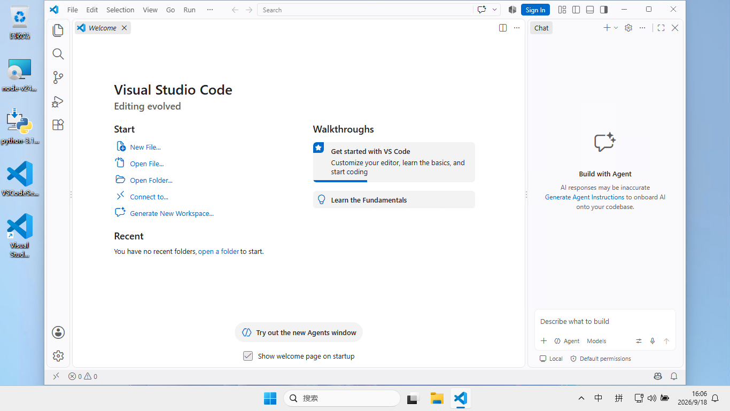Click Open File link
The height and width of the screenshot is (411, 730).
tap(147, 164)
